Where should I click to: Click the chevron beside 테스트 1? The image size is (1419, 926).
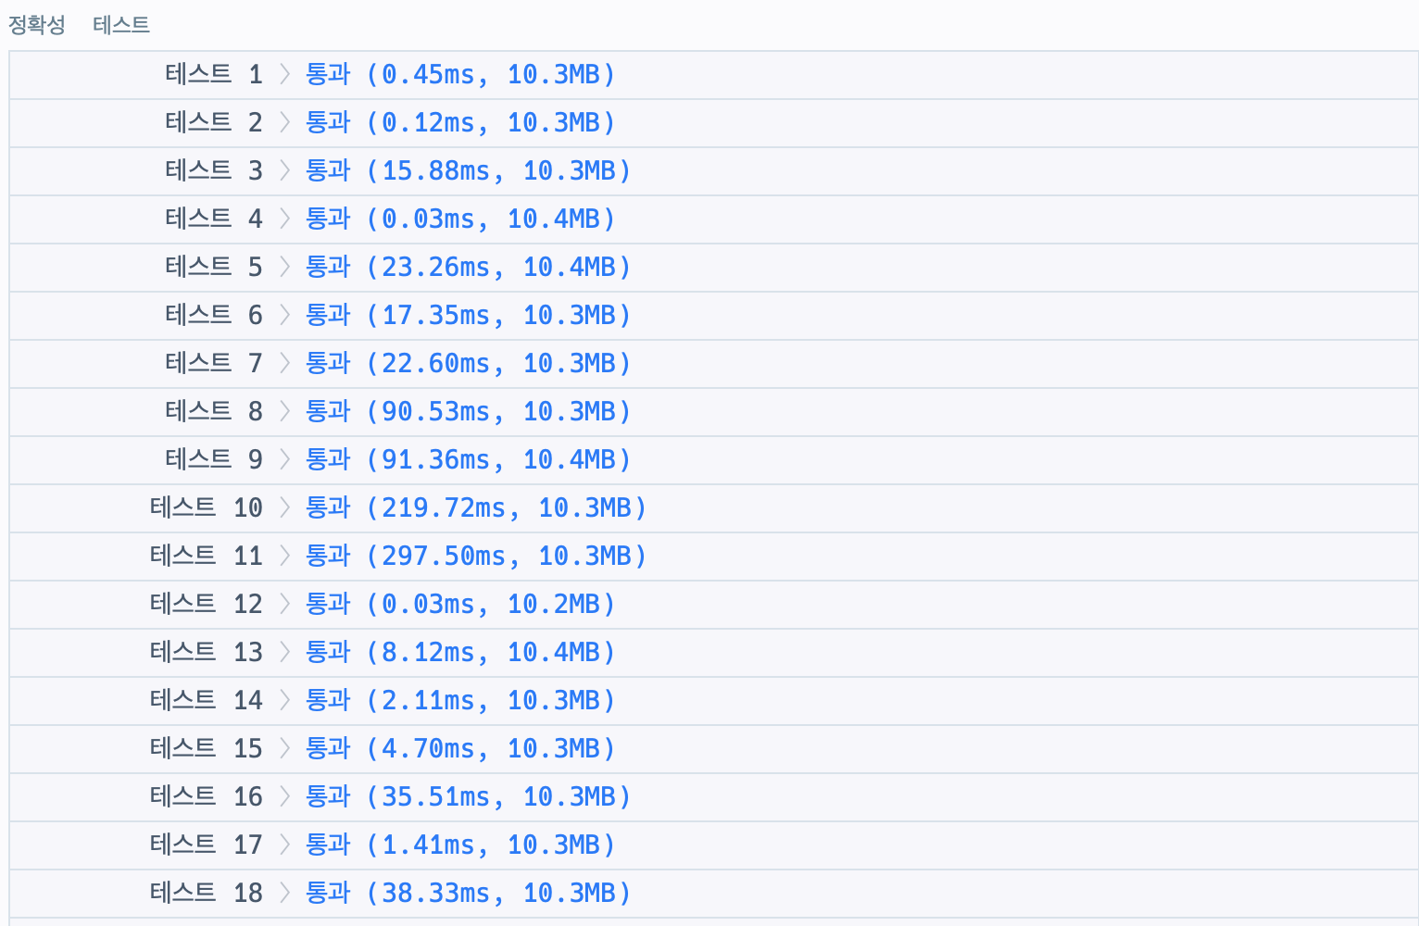pos(285,74)
